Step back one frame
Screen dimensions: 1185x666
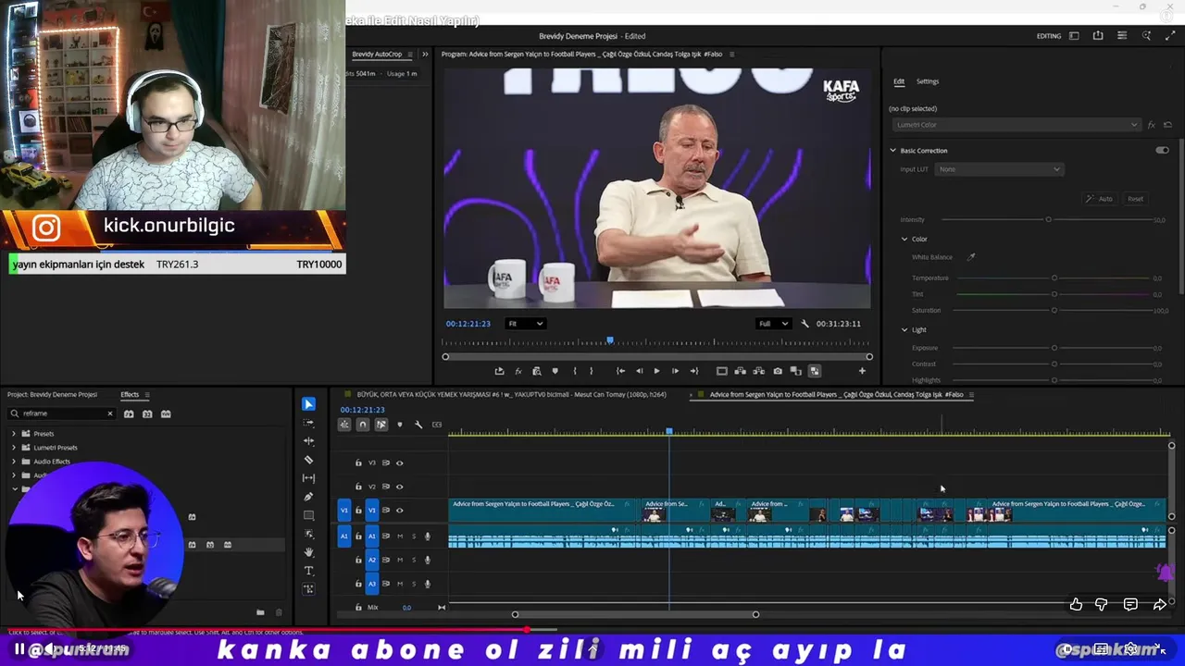(639, 371)
